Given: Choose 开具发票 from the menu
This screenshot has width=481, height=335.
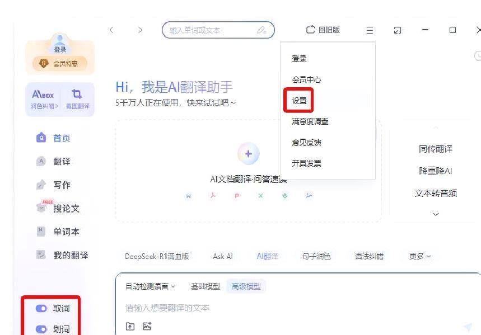Looking at the screenshot, I should (306, 163).
